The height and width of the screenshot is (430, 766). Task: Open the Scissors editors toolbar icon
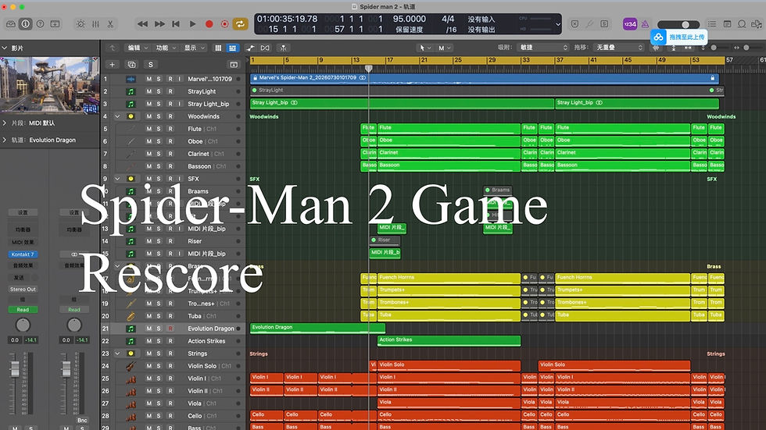[x=110, y=24]
